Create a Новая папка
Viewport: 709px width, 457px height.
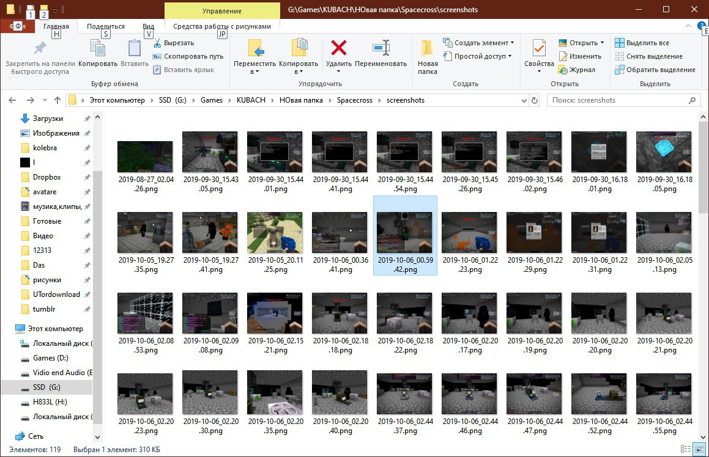[428, 57]
